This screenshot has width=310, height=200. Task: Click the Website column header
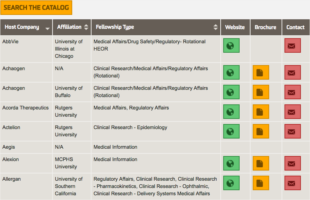coord(235,27)
